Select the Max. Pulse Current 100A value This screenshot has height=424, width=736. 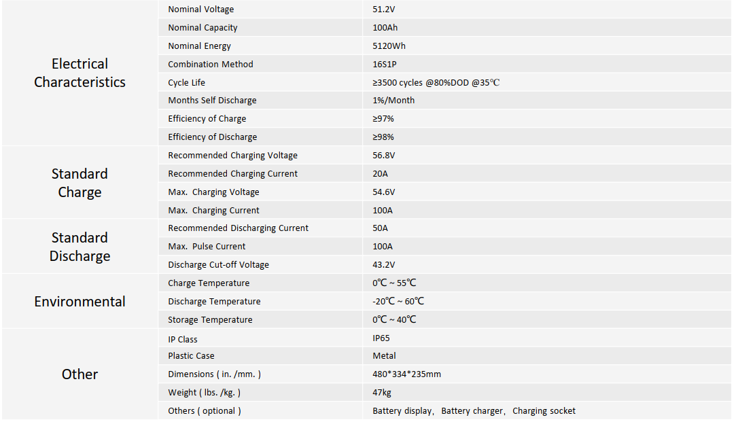[383, 247]
